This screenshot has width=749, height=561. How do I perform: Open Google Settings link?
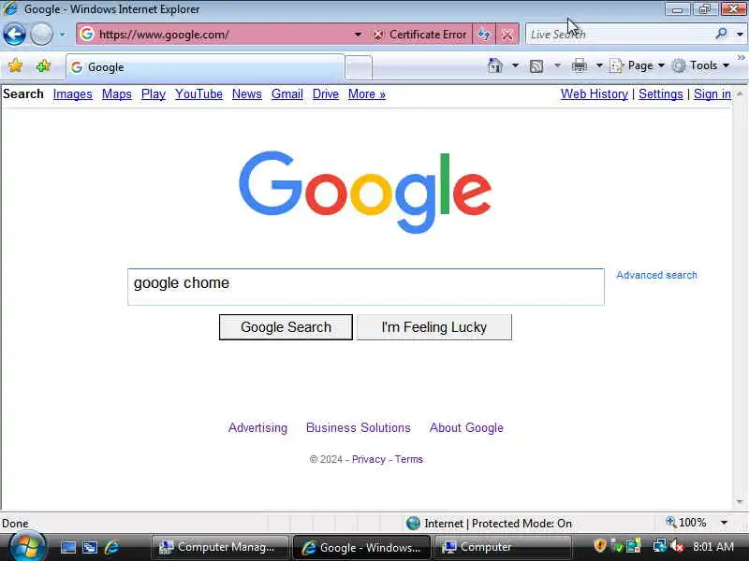coord(661,94)
